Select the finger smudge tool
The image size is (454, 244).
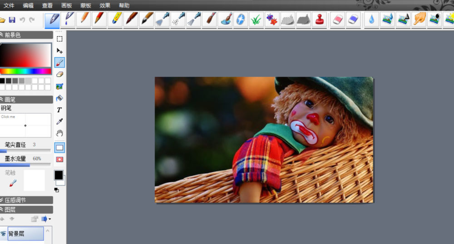tap(419, 20)
